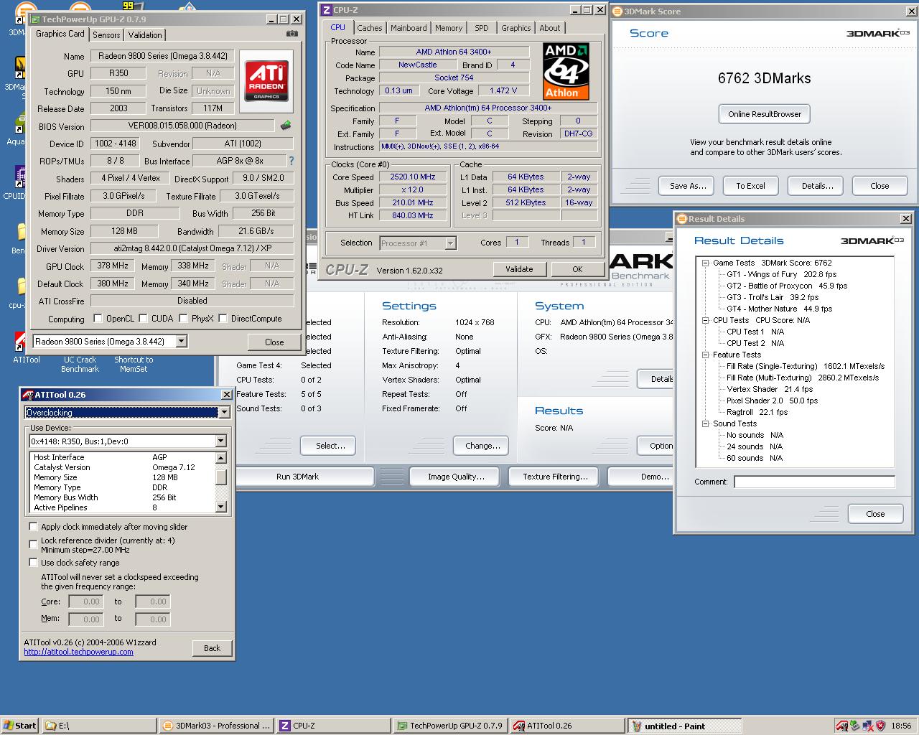Collapse the Game Tests tree node
This screenshot has height=735, width=919.
point(705,263)
